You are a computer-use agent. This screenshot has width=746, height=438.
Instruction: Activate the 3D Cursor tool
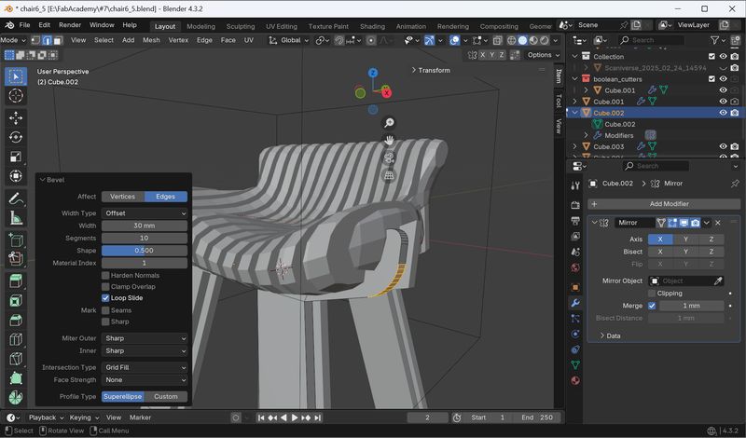16,96
